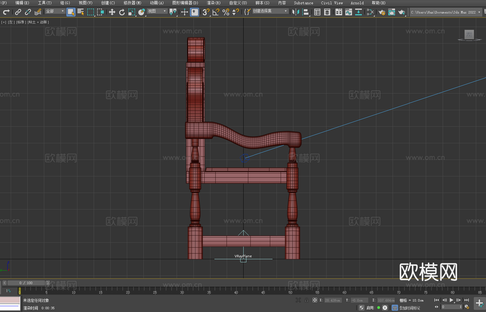486x312 pixels.
Task: Click the Go to Start playback button
Action: [437, 300]
